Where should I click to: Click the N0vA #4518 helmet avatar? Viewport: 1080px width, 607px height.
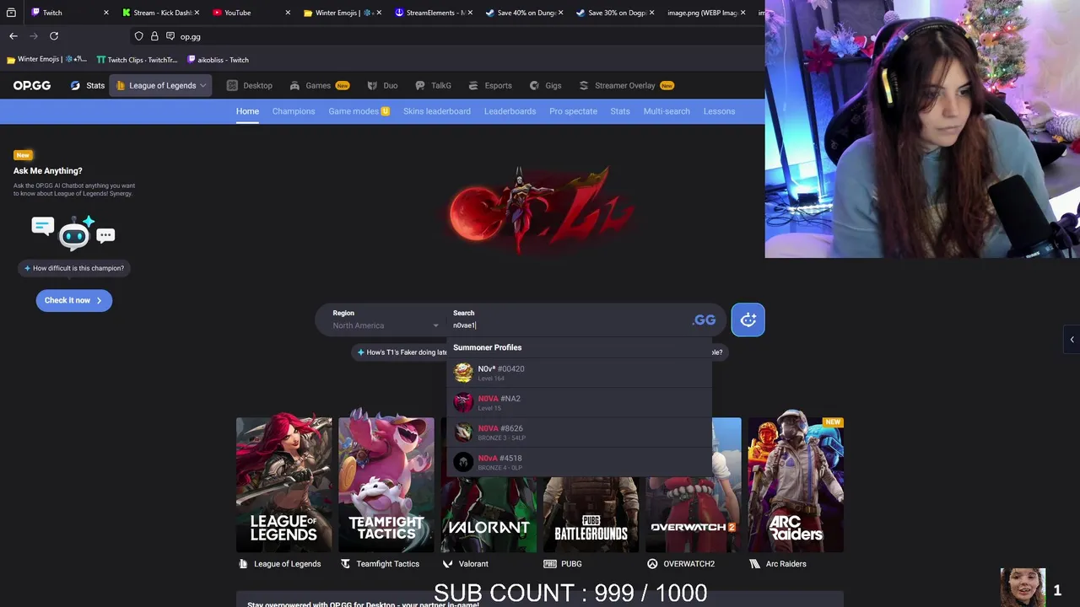pos(463,462)
